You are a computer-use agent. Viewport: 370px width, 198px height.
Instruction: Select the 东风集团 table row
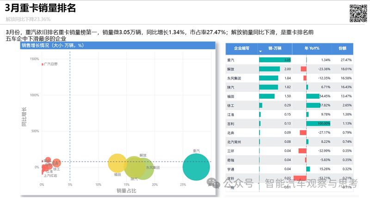click(289, 78)
